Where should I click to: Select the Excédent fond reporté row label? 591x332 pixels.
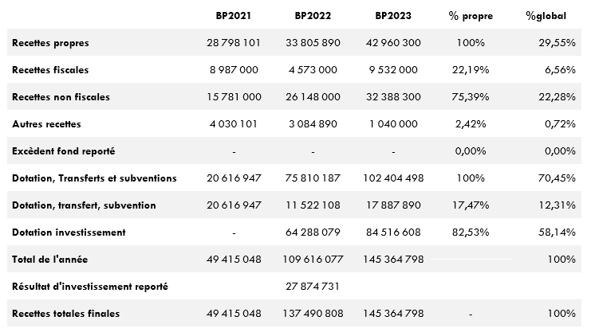click(65, 151)
